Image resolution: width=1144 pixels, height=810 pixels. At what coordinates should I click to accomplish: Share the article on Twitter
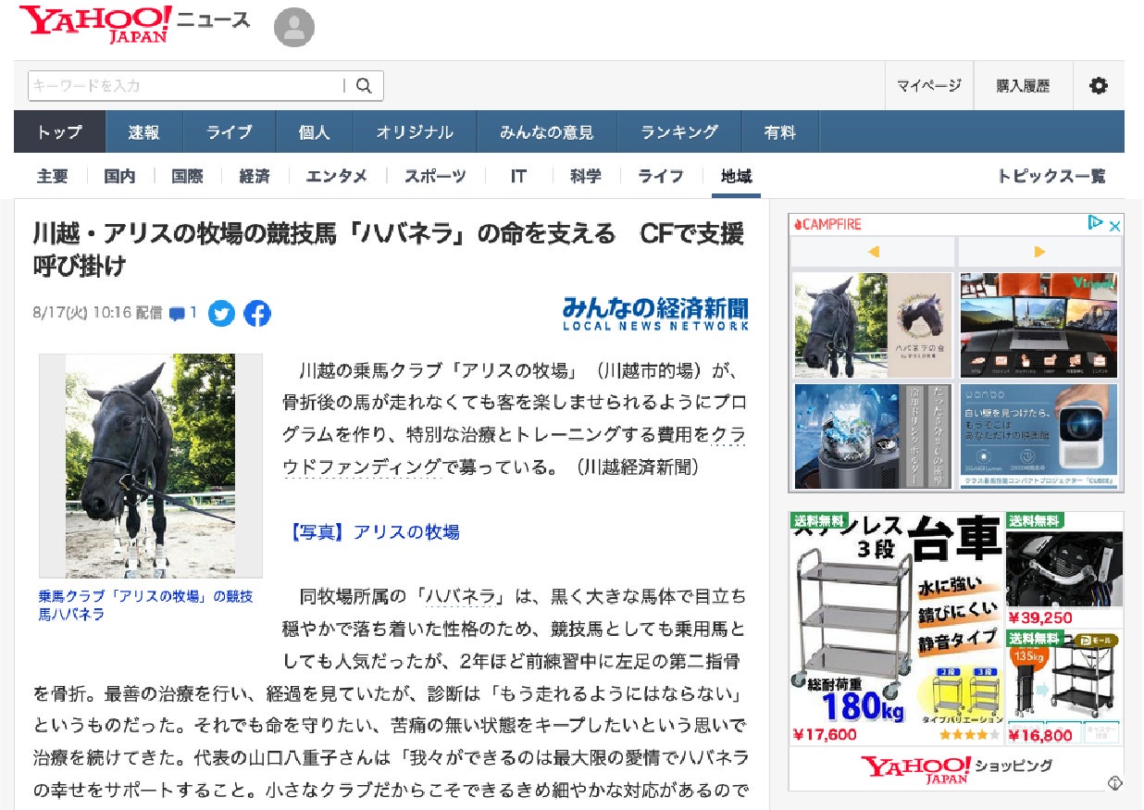pos(221,314)
